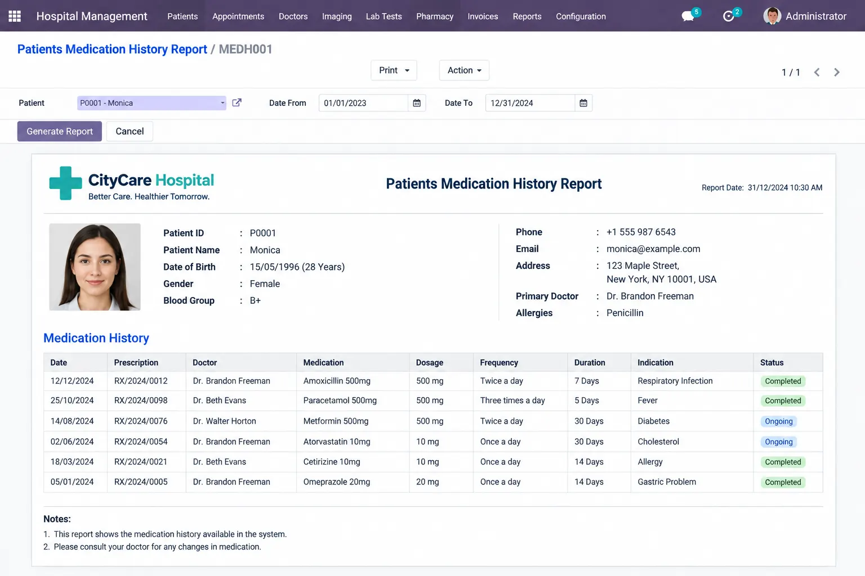This screenshot has width=865, height=576.
Task: Click the Date To input field
Action: [530, 103]
